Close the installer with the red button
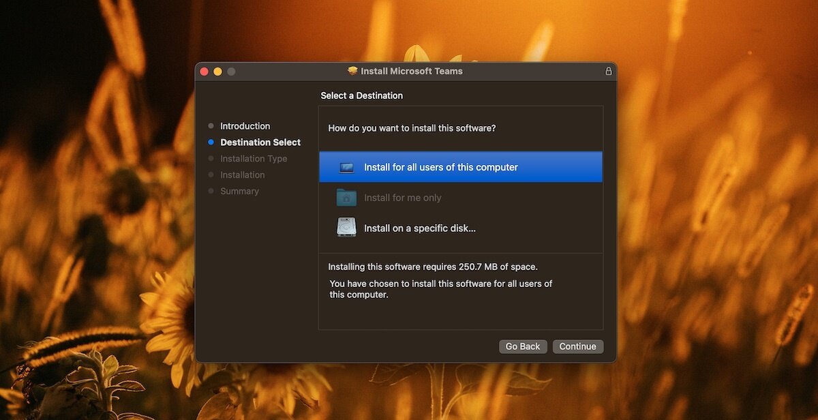Image resolution: width=818 pixels, height=420 pixels. [x=204, y=72]
